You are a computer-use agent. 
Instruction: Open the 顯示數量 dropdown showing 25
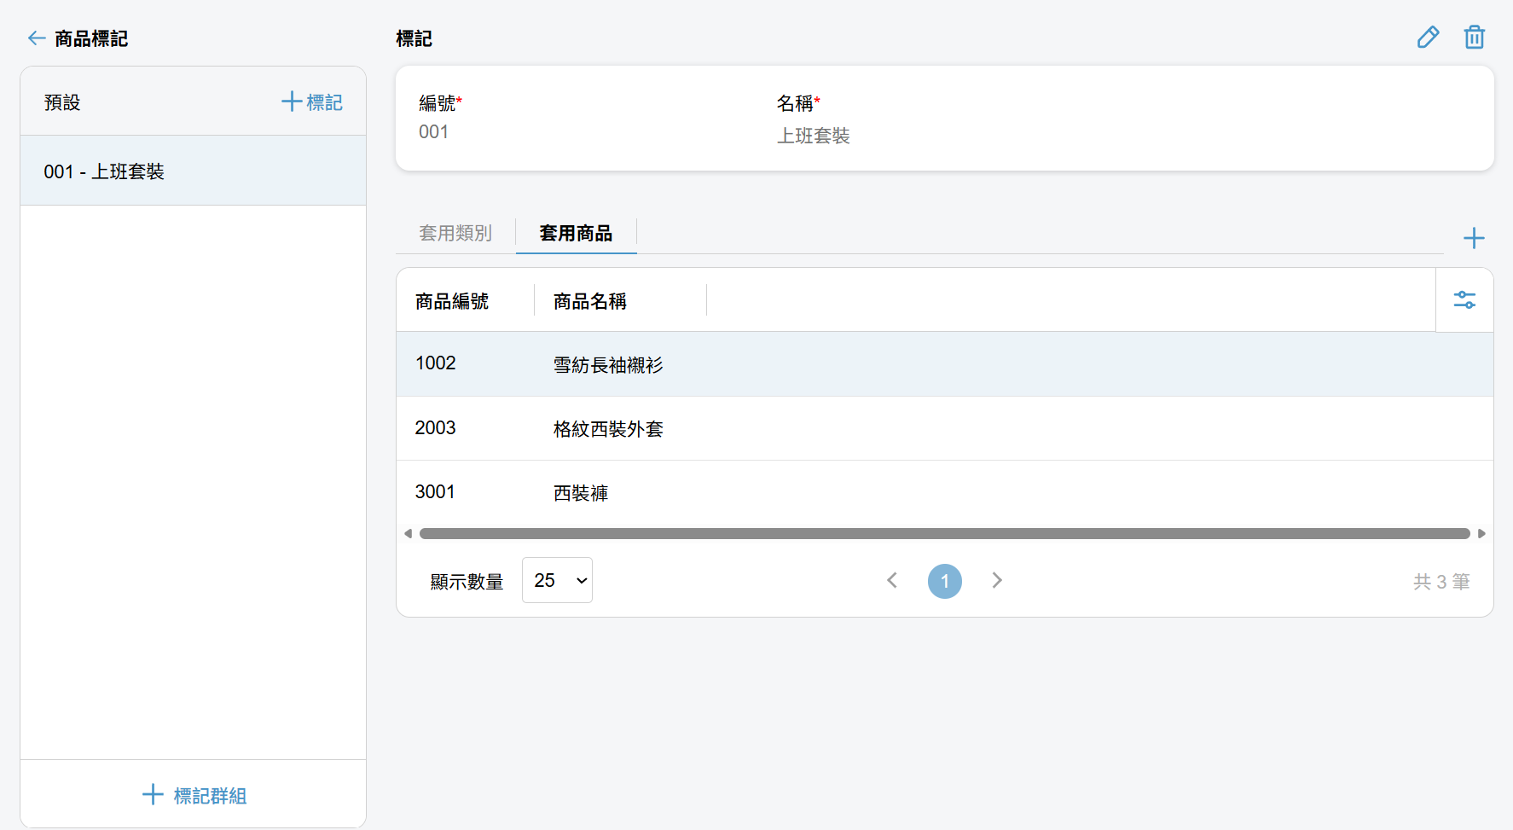pos(557,580)
